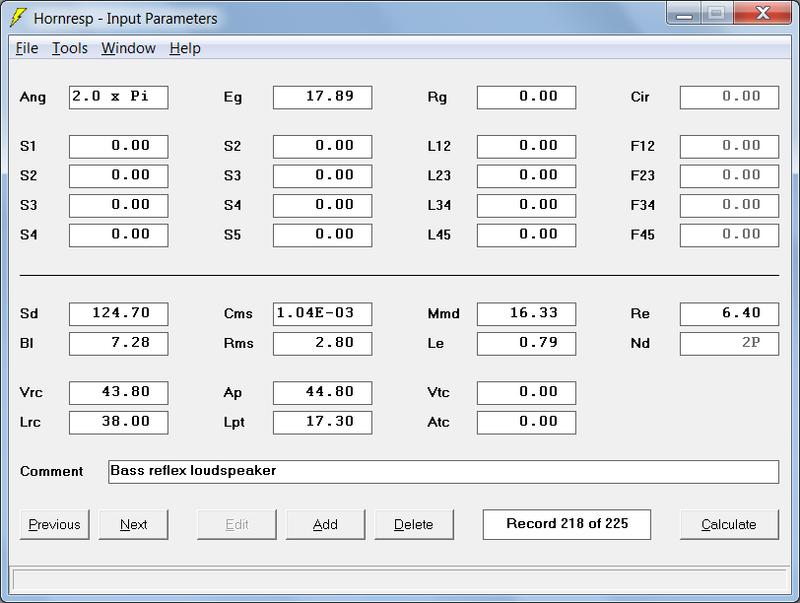Click the Previous record button

54,524
